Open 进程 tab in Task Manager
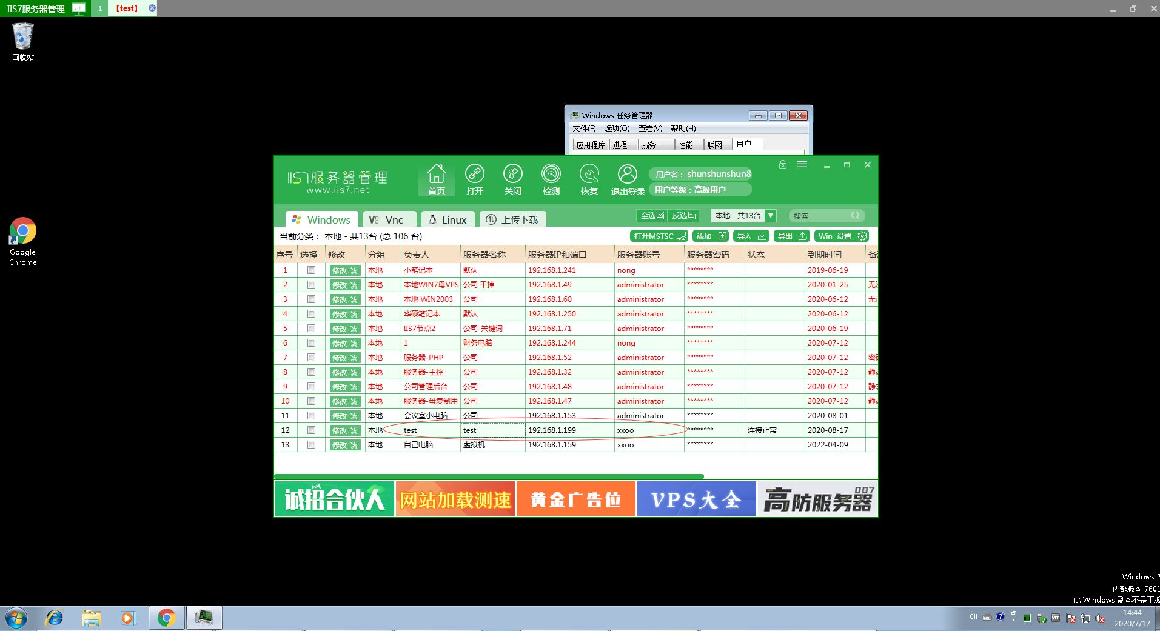 [624, 145]
